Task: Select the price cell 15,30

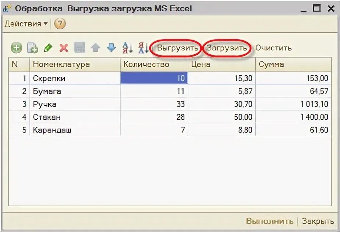Action: (x=222, y=78)
